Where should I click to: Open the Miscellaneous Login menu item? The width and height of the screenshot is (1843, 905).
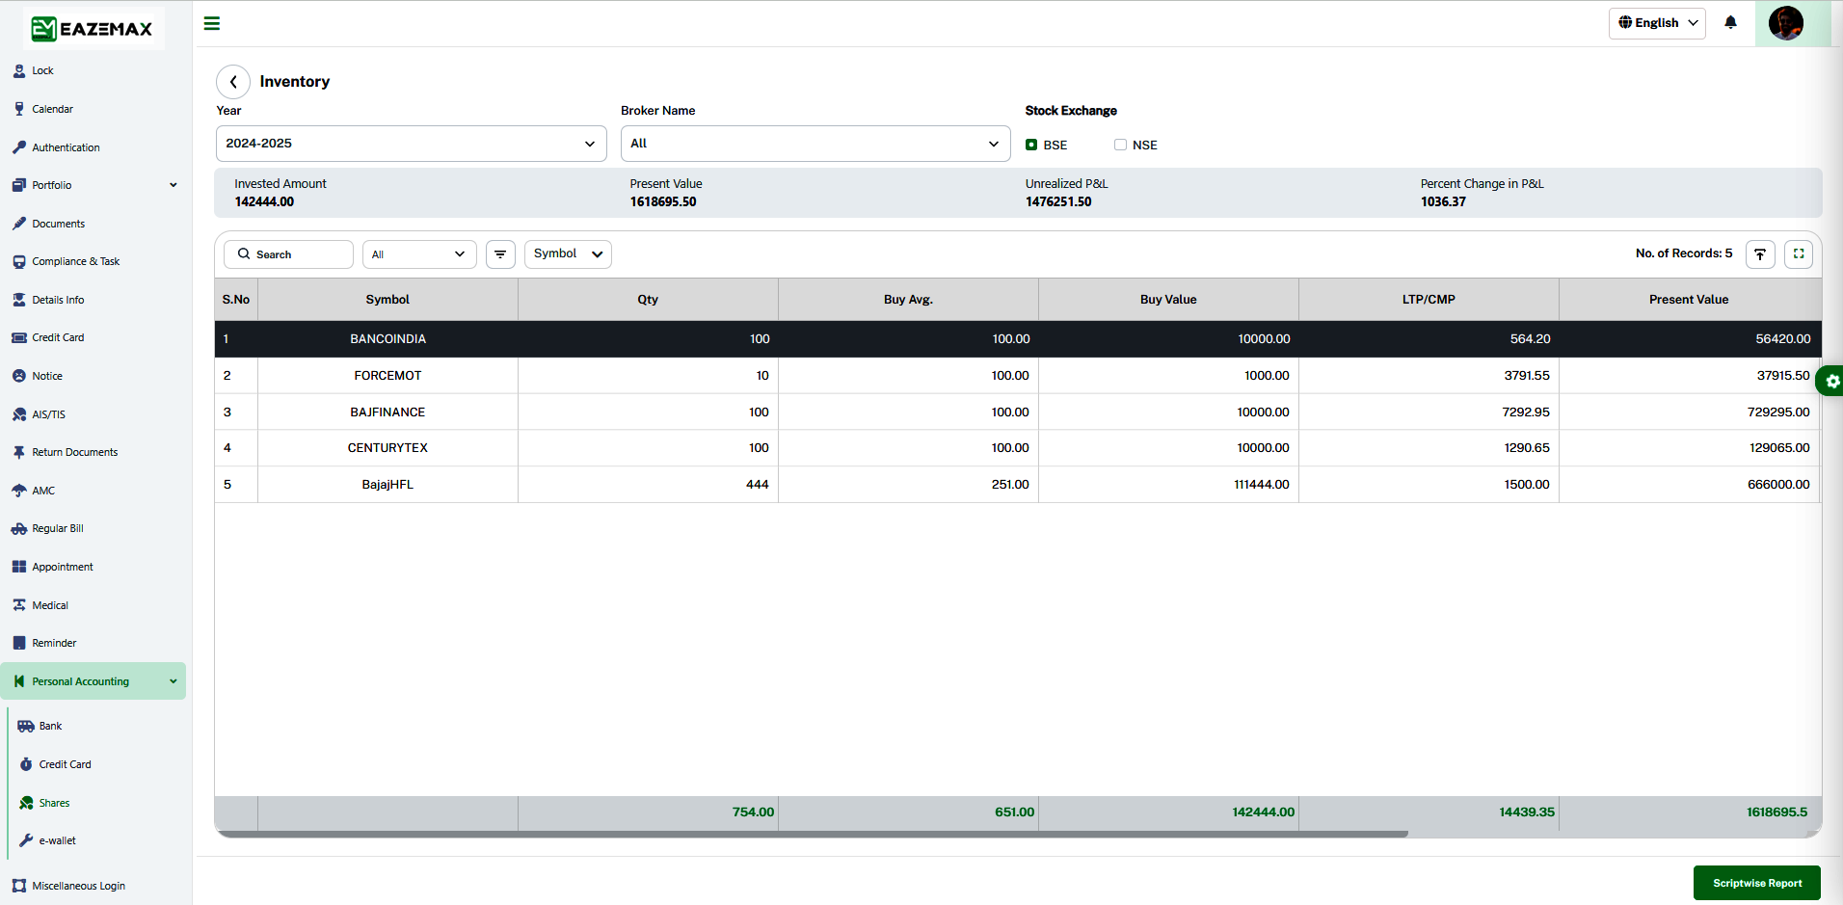78,886
